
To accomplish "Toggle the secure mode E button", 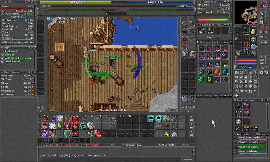I will [x=266, y=37].
